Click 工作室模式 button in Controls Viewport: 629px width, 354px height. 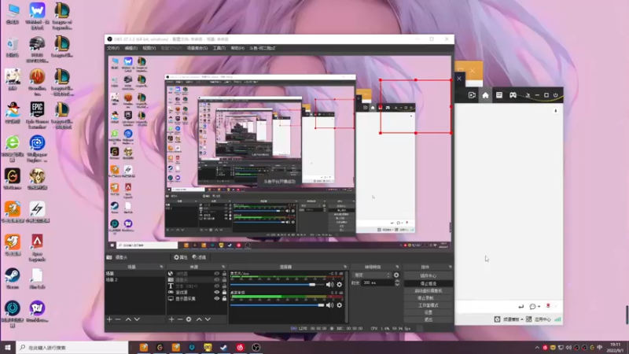[428, 305]
